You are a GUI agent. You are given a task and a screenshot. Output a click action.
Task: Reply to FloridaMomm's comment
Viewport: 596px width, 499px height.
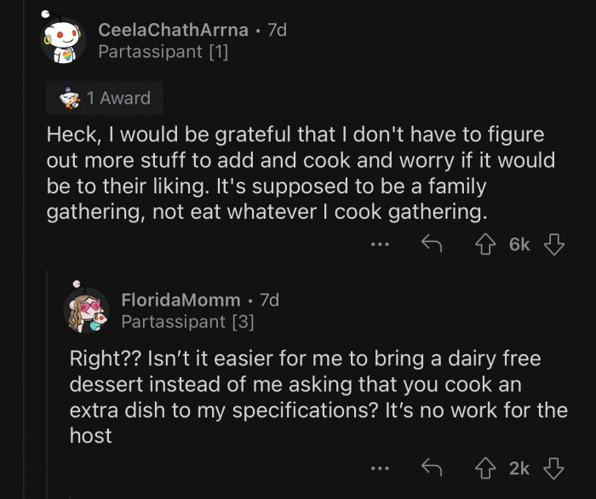430,467
